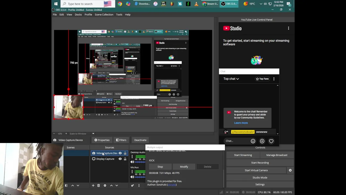Move scene down in Scenes toolbar
This screenshot has width=346, height=195.
click(78, 186)
